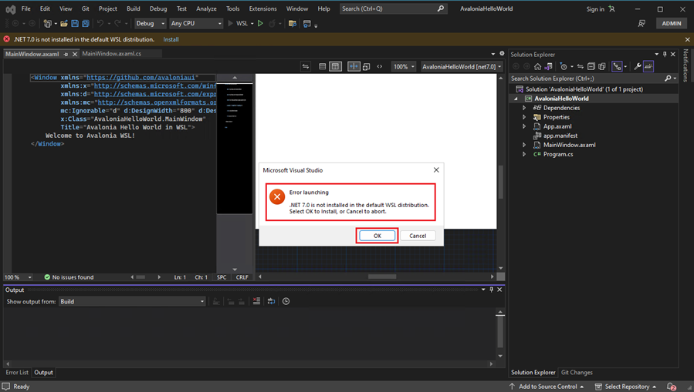Click Switch Views icon in Solution Explorer
Image resolution: width=694 pixels, height=392 pixels.
point(548,67)
